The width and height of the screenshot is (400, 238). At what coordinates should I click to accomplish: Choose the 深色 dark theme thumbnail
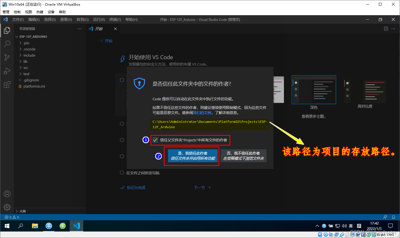(x=314, y=90)
